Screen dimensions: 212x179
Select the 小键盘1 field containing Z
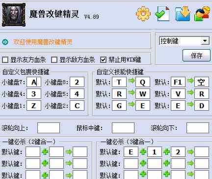34,106
